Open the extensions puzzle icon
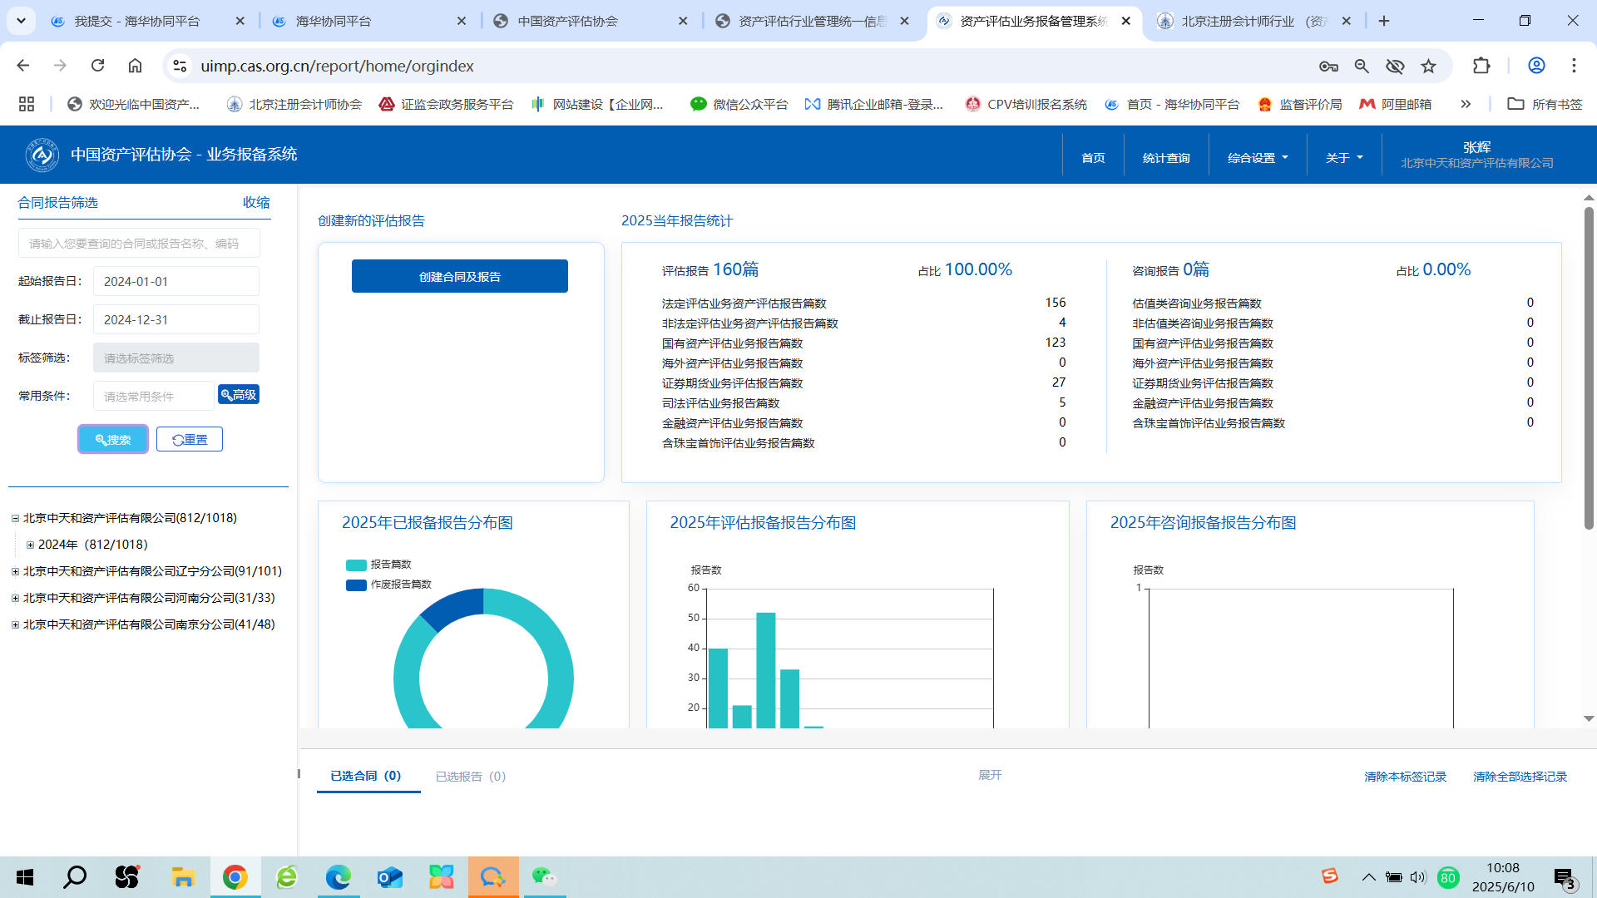The image size is (1597, 898). [1481, 66]
